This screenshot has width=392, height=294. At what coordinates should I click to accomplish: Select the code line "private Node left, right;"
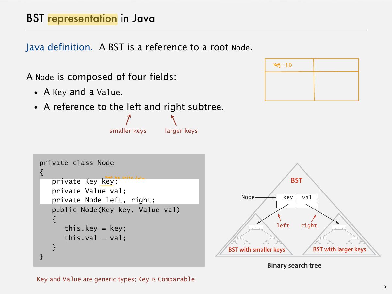point(103,200)
